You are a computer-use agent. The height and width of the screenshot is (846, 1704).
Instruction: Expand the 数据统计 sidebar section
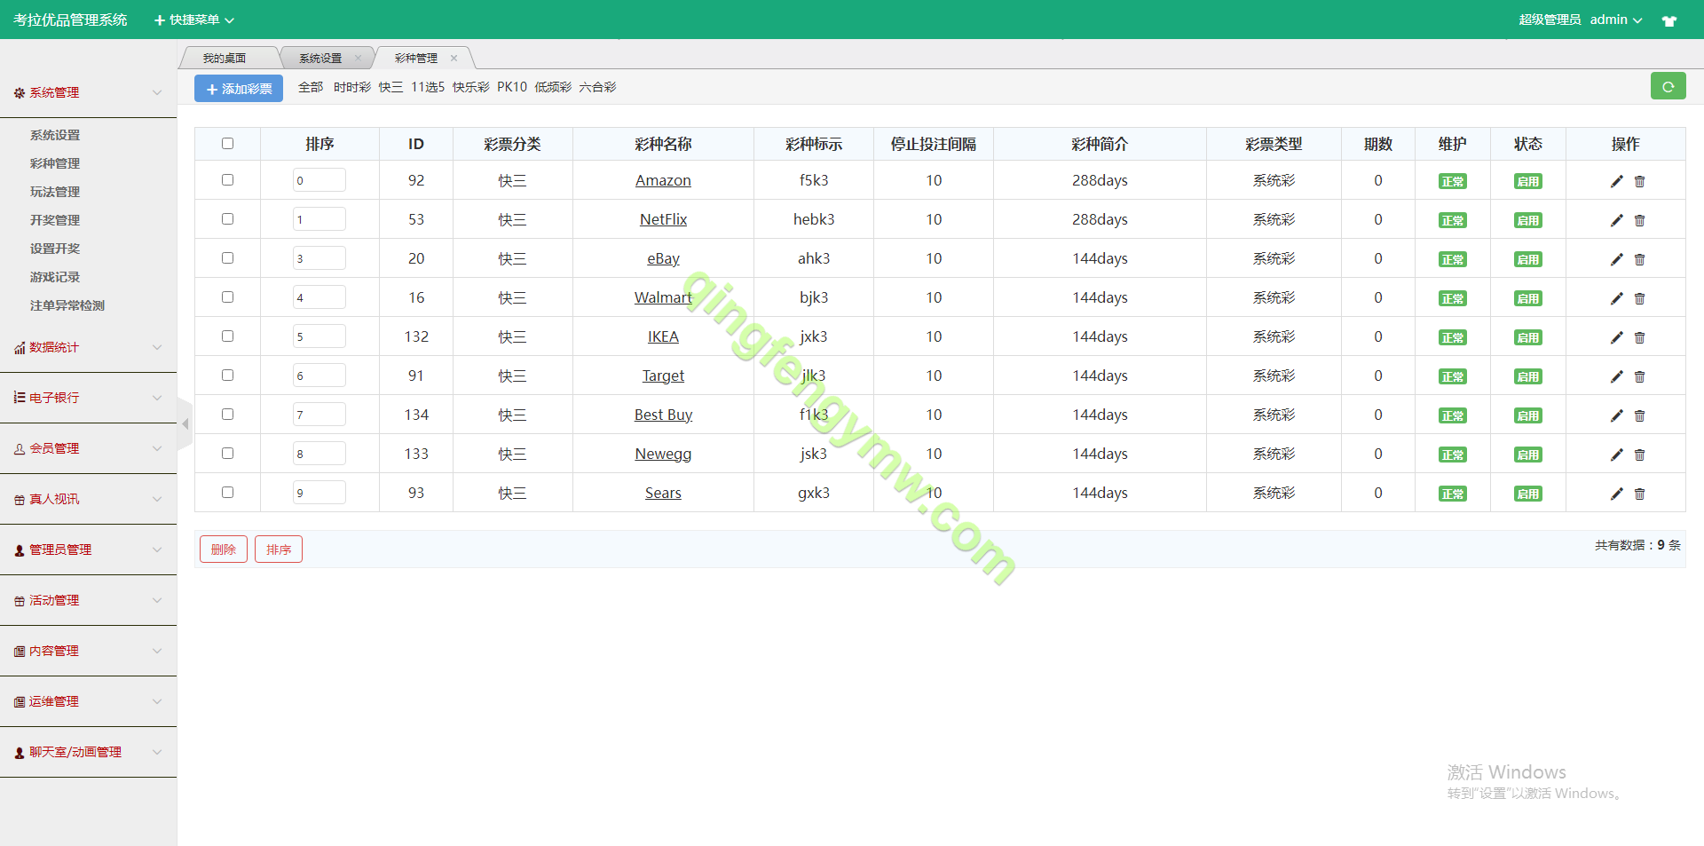88,347
